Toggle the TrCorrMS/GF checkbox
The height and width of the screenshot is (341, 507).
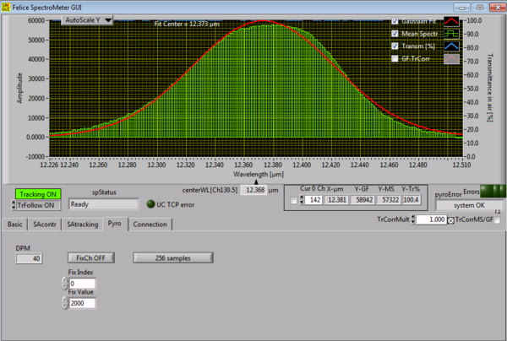498,220
